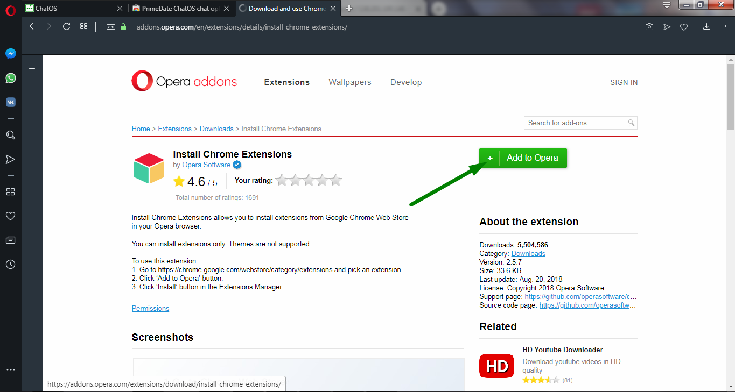Switch to the ChatOS tab
The height and width of the screenshot is (392, 735).
pyautogui.click(x=75, y=8)
